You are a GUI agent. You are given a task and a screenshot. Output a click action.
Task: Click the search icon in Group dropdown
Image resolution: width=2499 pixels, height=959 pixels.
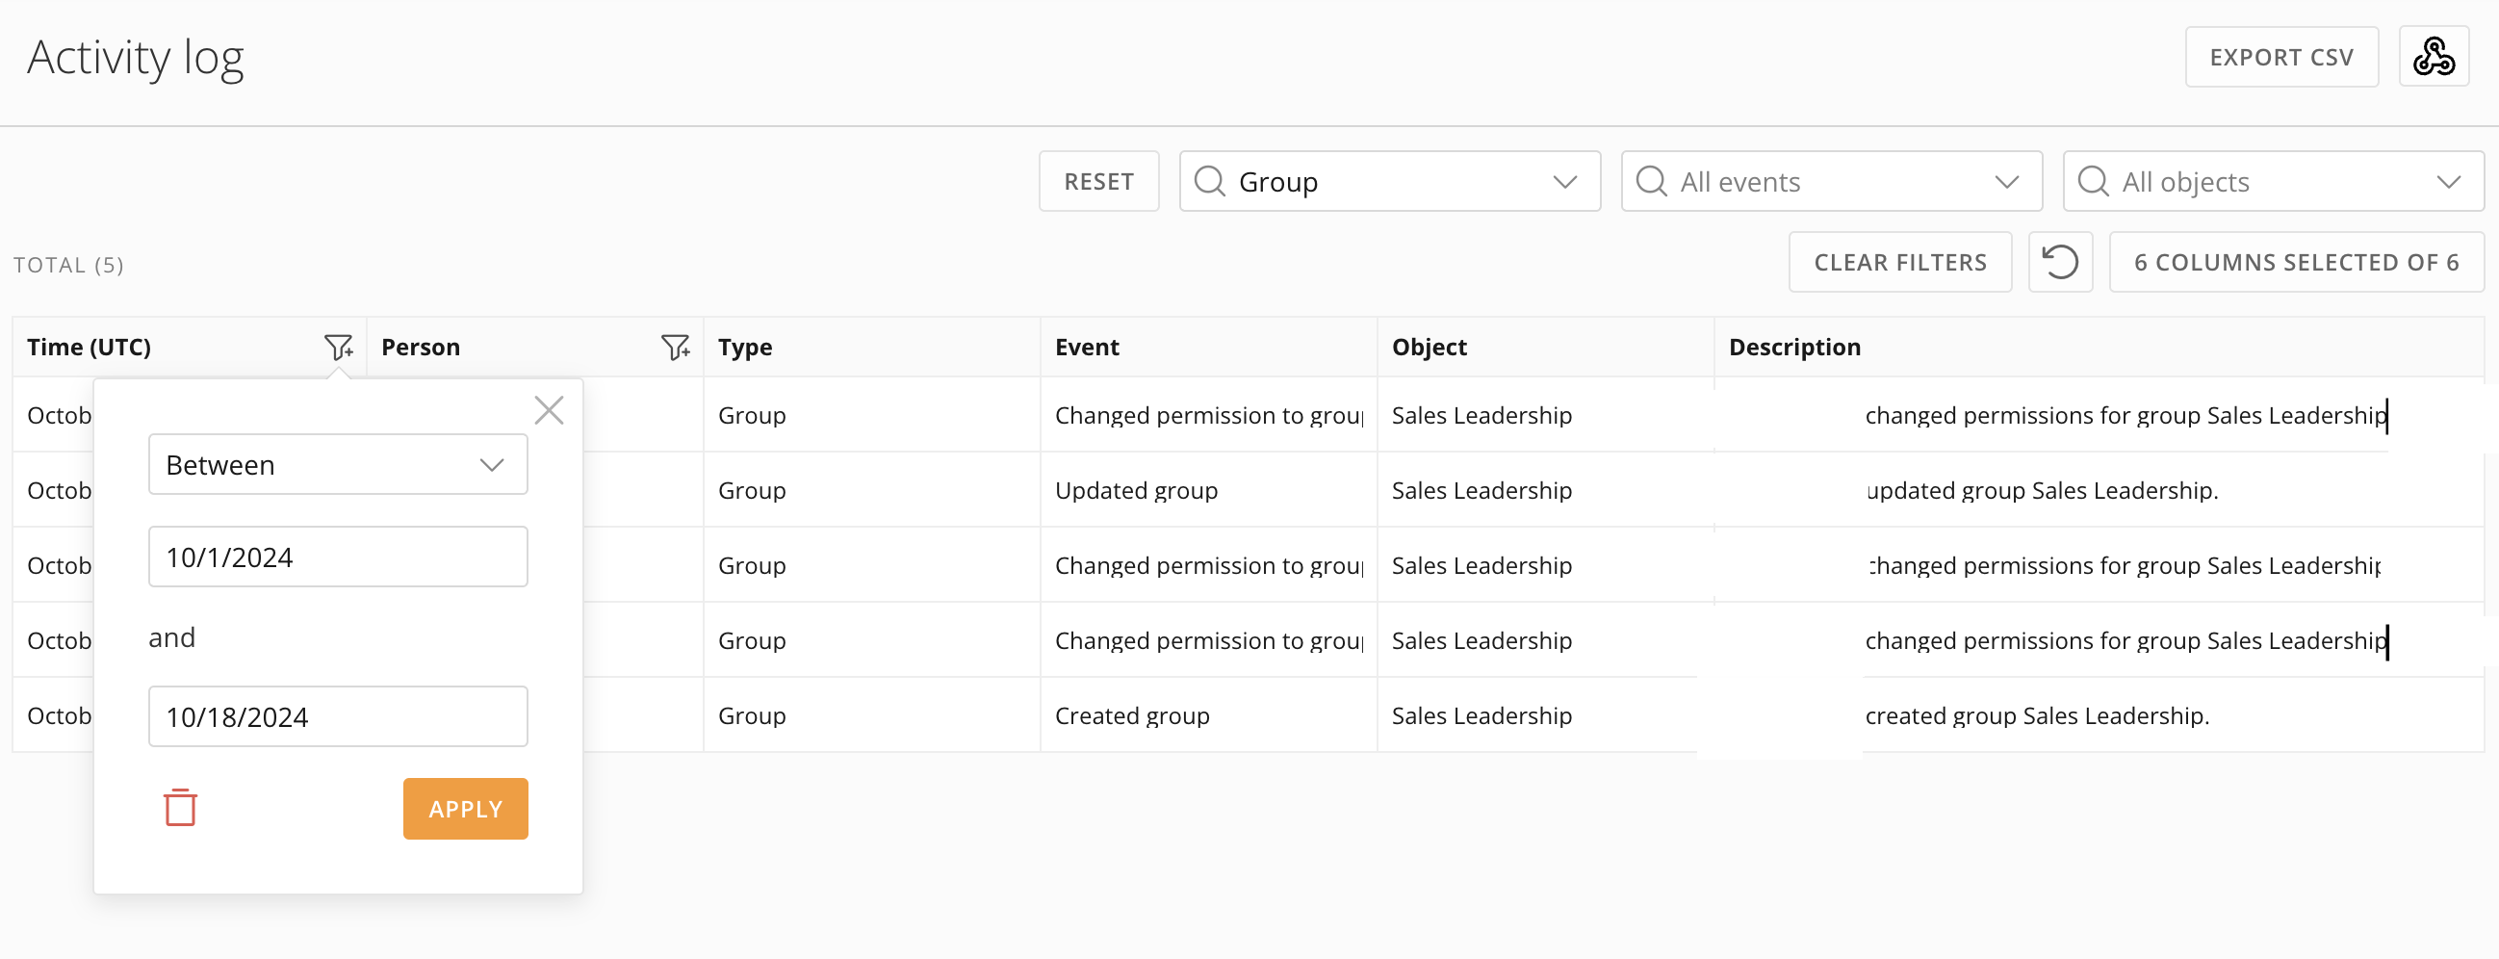(1209, 182)
